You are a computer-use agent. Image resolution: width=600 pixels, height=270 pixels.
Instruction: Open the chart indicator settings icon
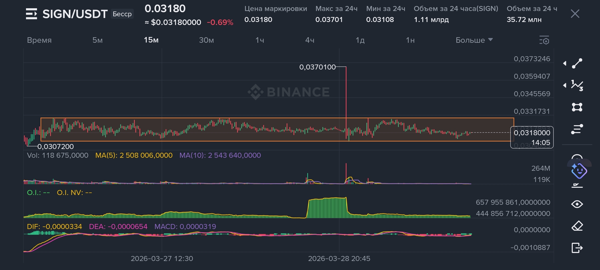[x=544, y=40]
